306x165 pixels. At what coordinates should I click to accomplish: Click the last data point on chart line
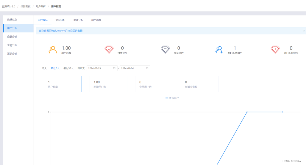pos(282,112)
